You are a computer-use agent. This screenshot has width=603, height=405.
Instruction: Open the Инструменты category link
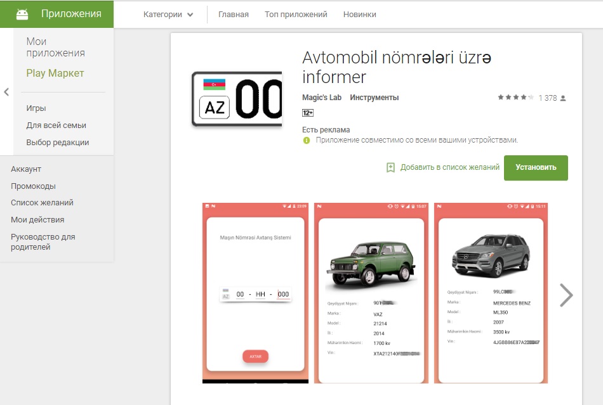click(x=374, y=98)
